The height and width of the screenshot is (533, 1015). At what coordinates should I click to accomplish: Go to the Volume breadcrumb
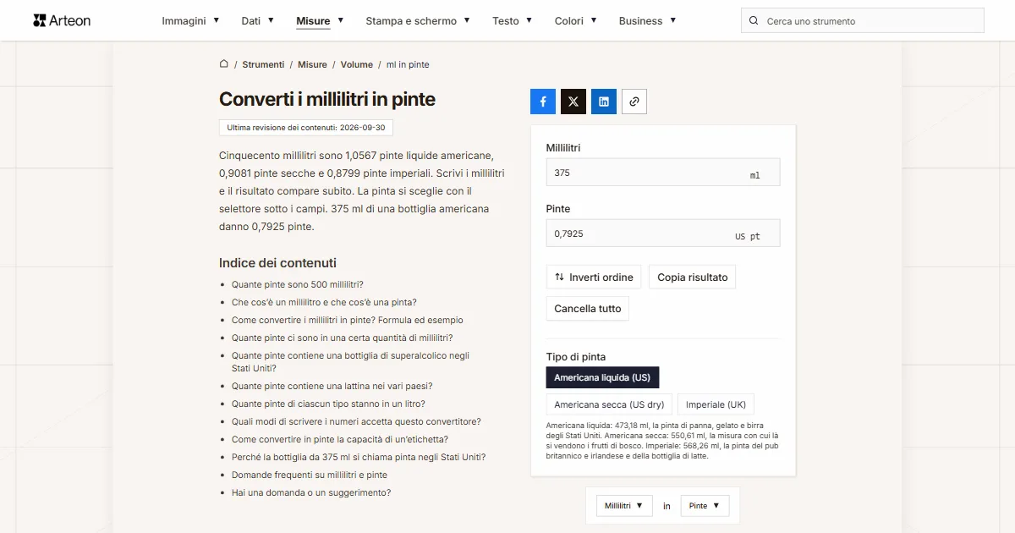[x=357, y=64]
